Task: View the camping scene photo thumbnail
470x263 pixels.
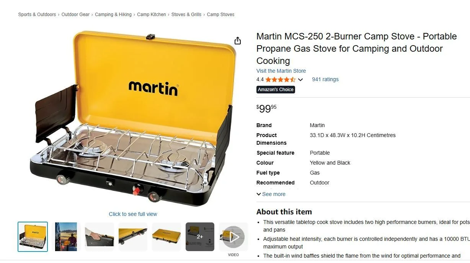Action: click(x=66, y=237)
